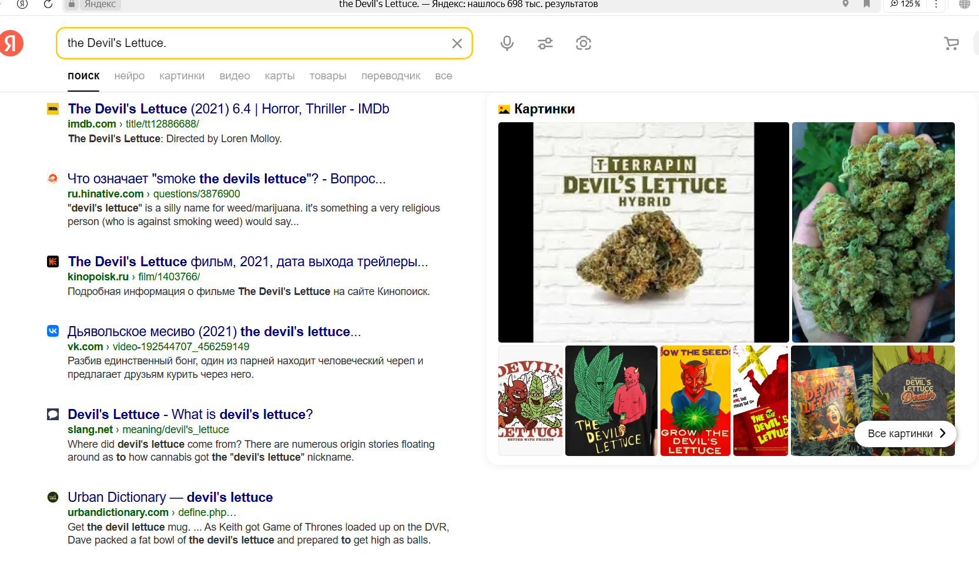Open image search camera icon
The width and height of the screenshot is (979, 570).
[x=583, y=43]
